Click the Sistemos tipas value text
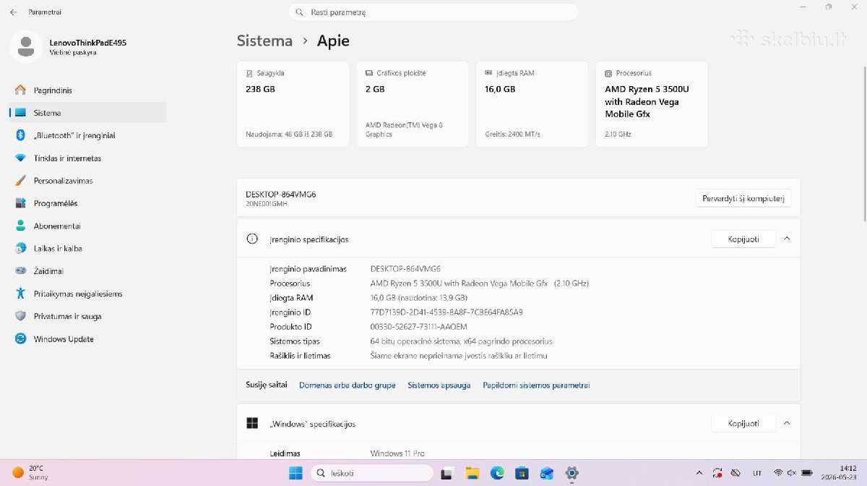This screenshot has width=867, height=486. click(461, 341)
